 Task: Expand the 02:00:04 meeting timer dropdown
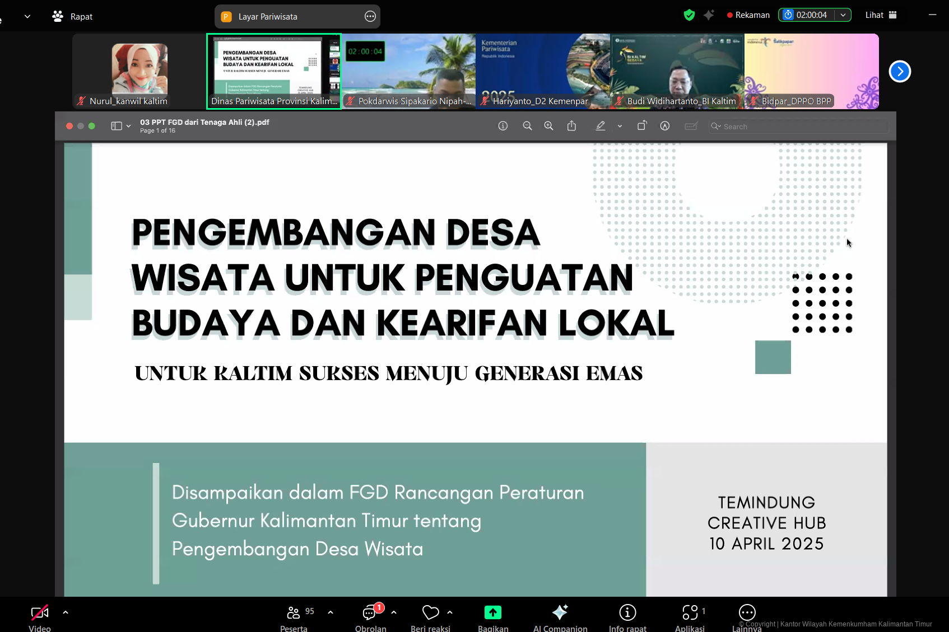coord(843,15)
